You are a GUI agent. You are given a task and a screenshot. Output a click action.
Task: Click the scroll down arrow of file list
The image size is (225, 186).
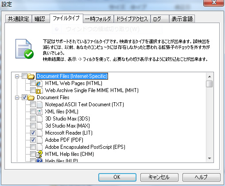(209, 159)
